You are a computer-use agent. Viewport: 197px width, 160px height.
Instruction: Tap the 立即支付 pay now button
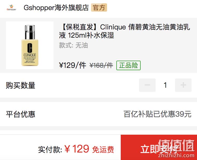coord(159,147)
